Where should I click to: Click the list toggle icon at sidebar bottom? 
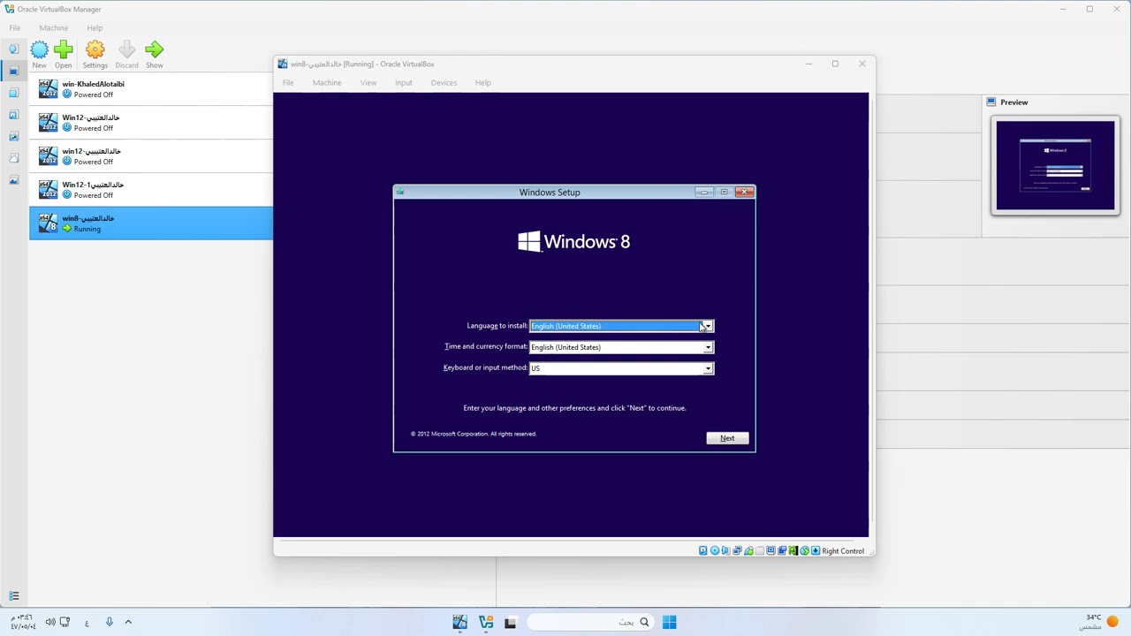pos(13,596)
